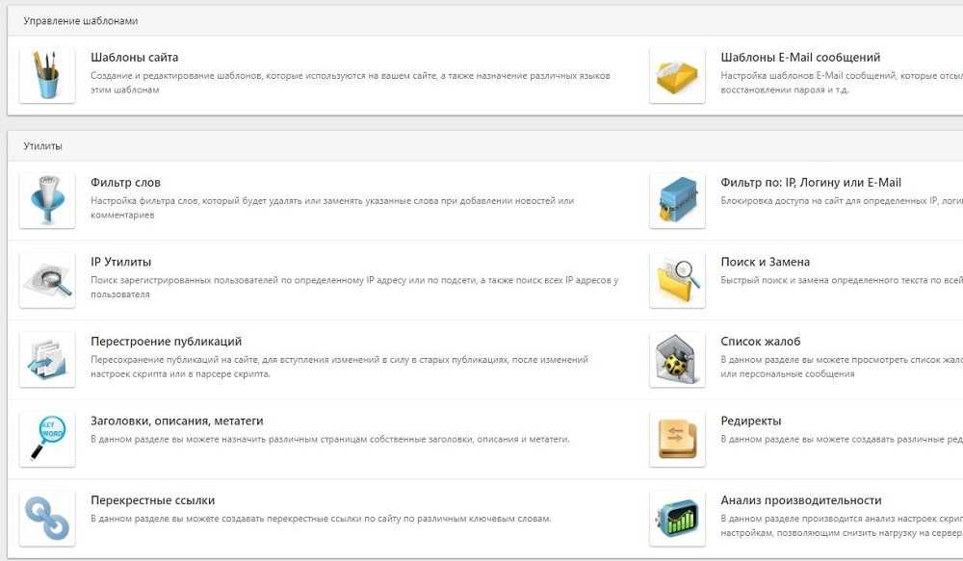Open the Шаблоны сайта link
The width and height of the screenshot is (963, 561).
coord(134,57)
